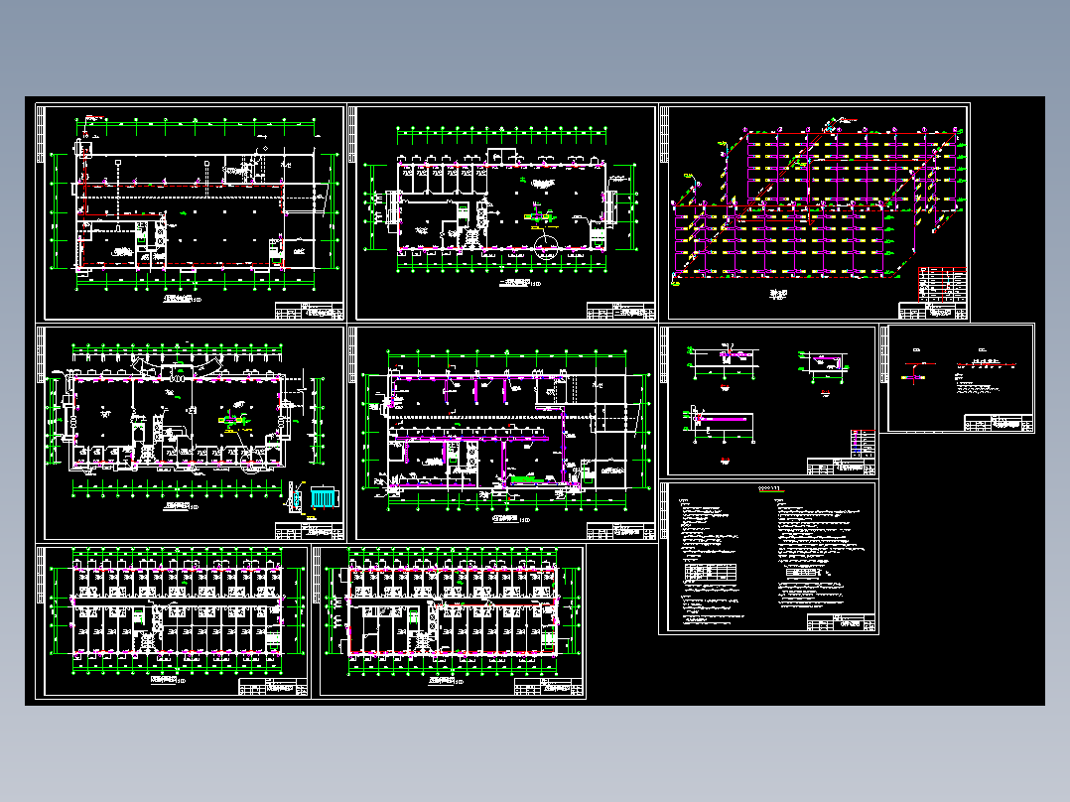Select the top-left floor plan with red pipe loop
This screenshot has width=1070, height=802.
click(x=191, y=212)
